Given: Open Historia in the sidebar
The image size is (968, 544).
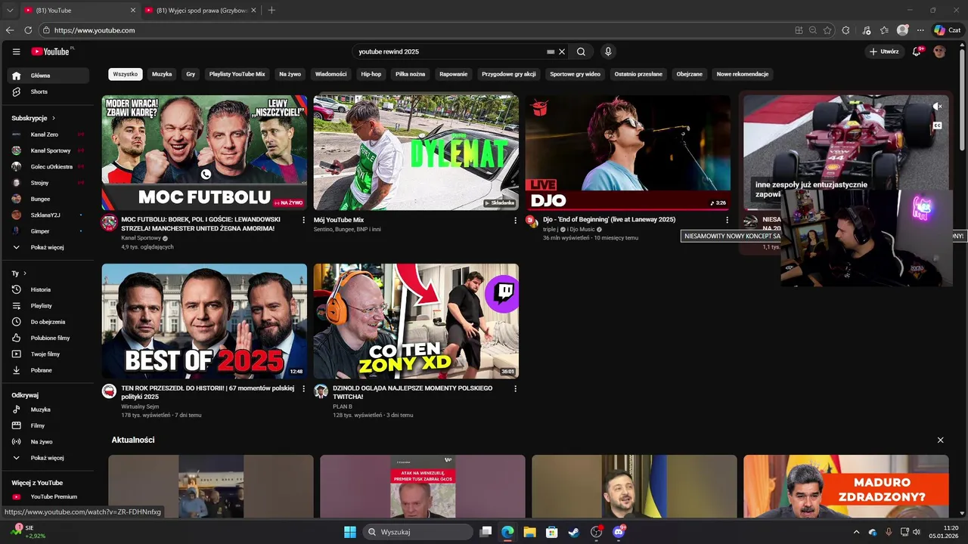Looking at the screenshot, I should click(x=48, y=289).
